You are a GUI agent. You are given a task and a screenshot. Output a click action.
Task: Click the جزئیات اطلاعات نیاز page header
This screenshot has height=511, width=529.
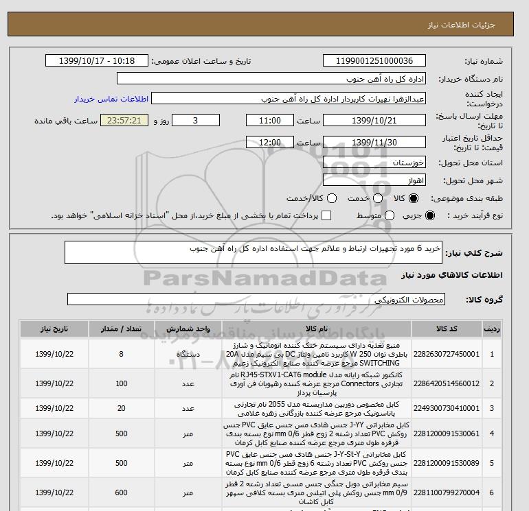461,25
